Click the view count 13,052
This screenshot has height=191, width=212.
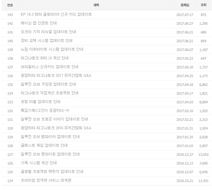204,155
